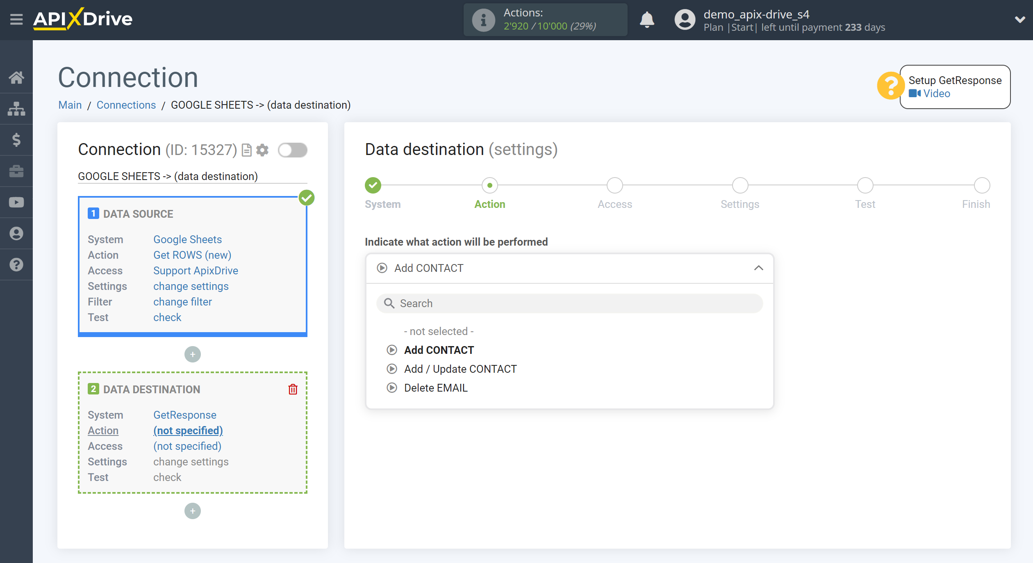1033x563 pixels.
Task: Click the Setup GetResponse Video link
Action: pyautogui.click(x=935, y=93)
